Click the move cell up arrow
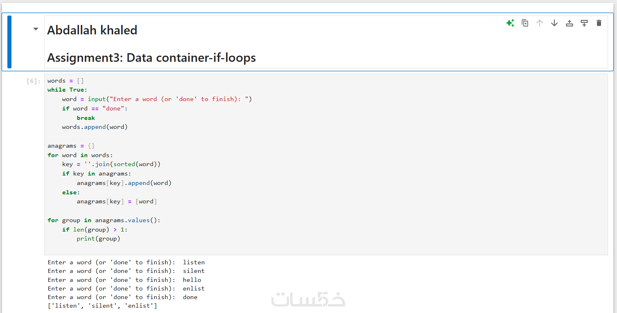This screenshot has height=313, width=617. [540, 23]
